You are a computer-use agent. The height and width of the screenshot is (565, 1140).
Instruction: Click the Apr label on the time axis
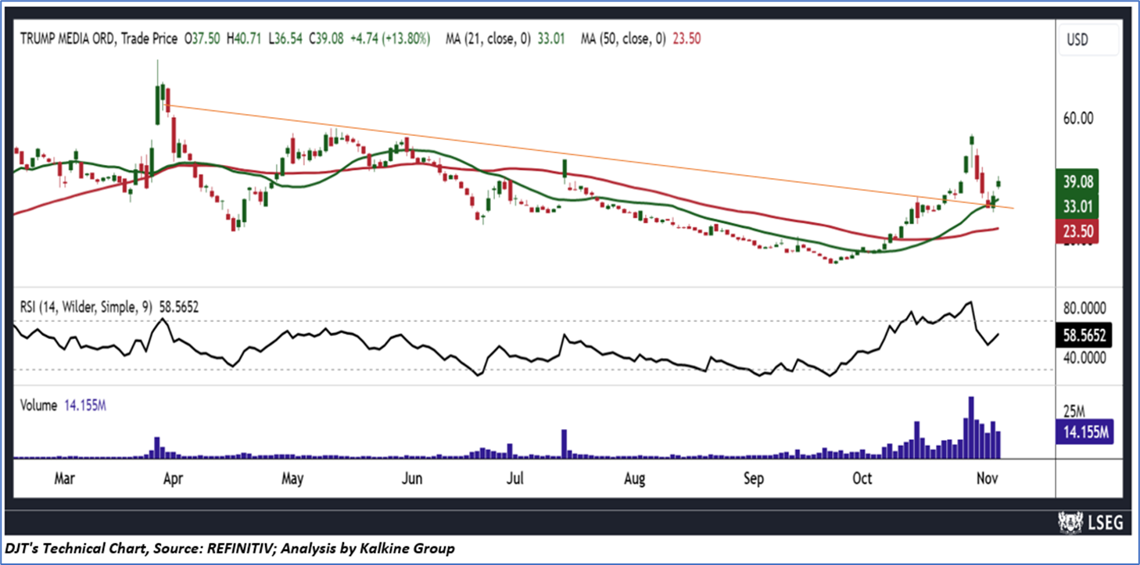click(x=172, y=478)
